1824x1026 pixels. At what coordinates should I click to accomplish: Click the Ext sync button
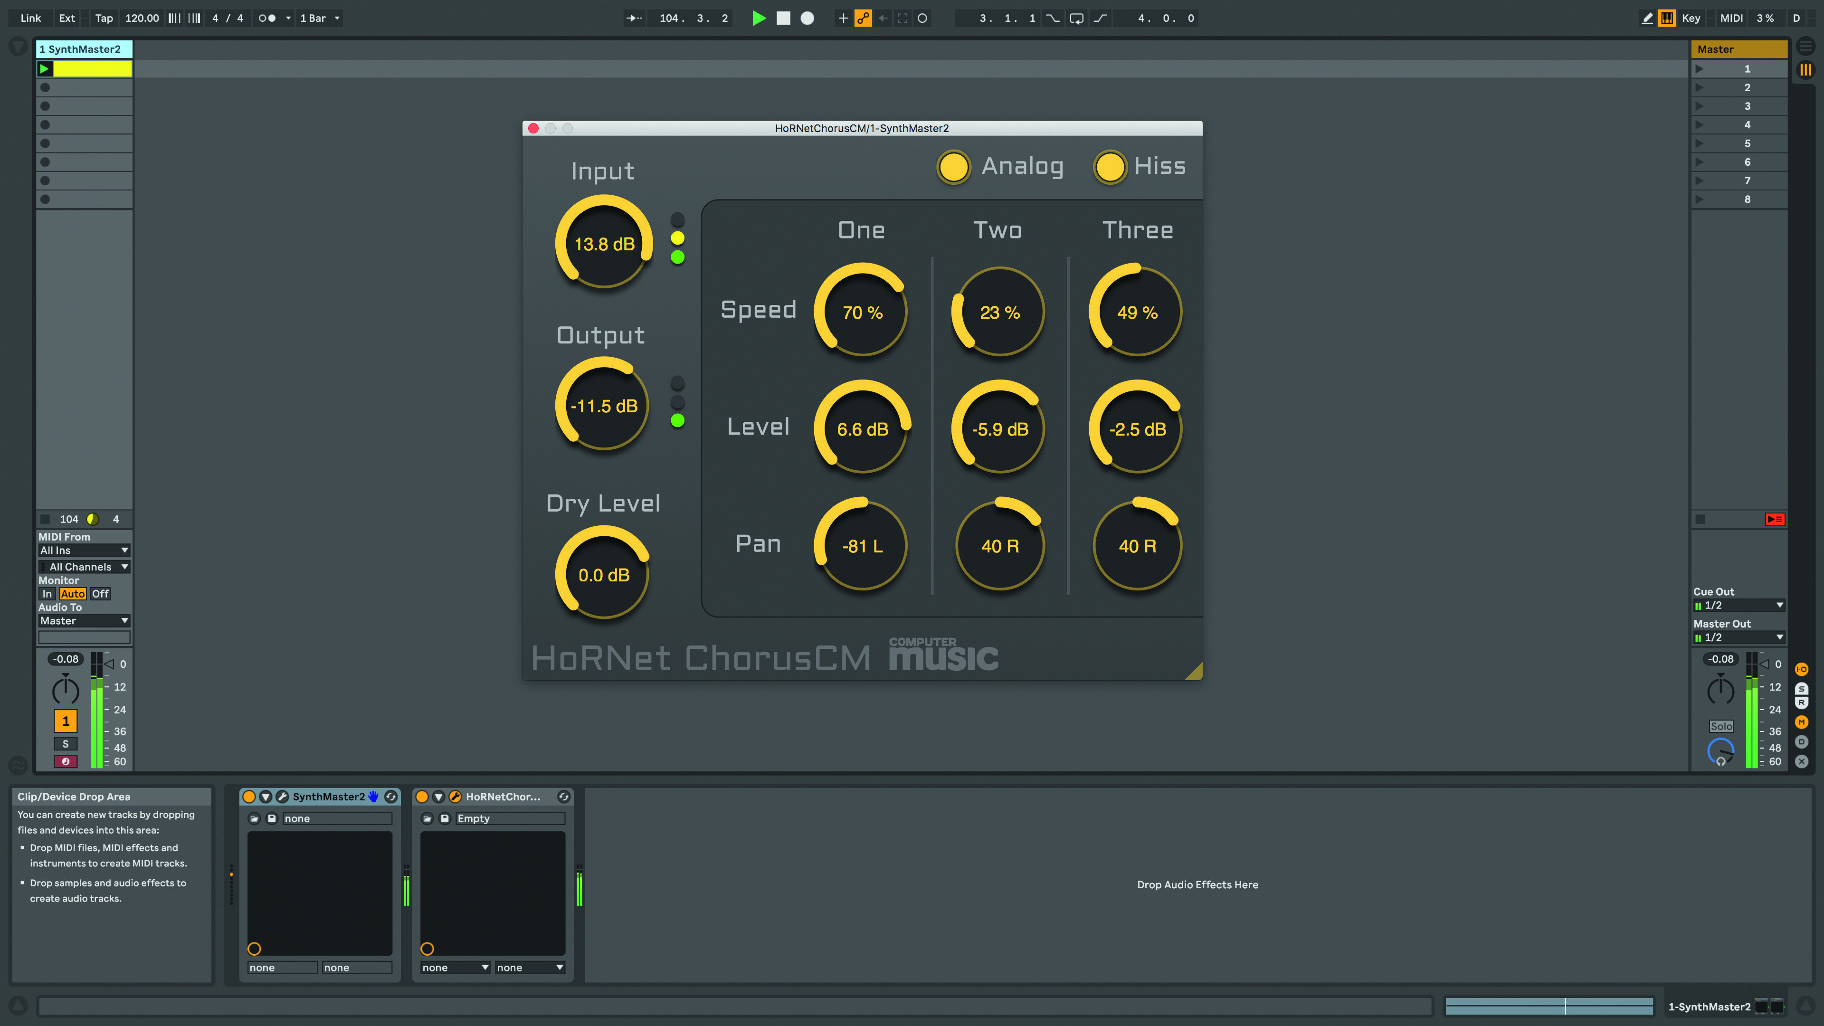pos(66,19)
